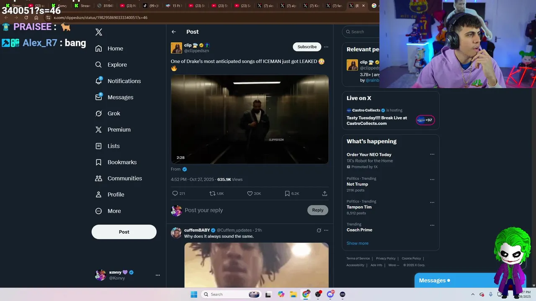Open Notifications in the sidebar
This screenshot has width=536, height=301.
point(118,81)
